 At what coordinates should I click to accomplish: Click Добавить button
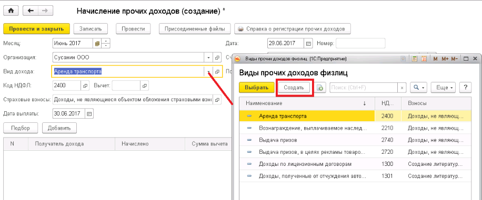coord(59,128)
